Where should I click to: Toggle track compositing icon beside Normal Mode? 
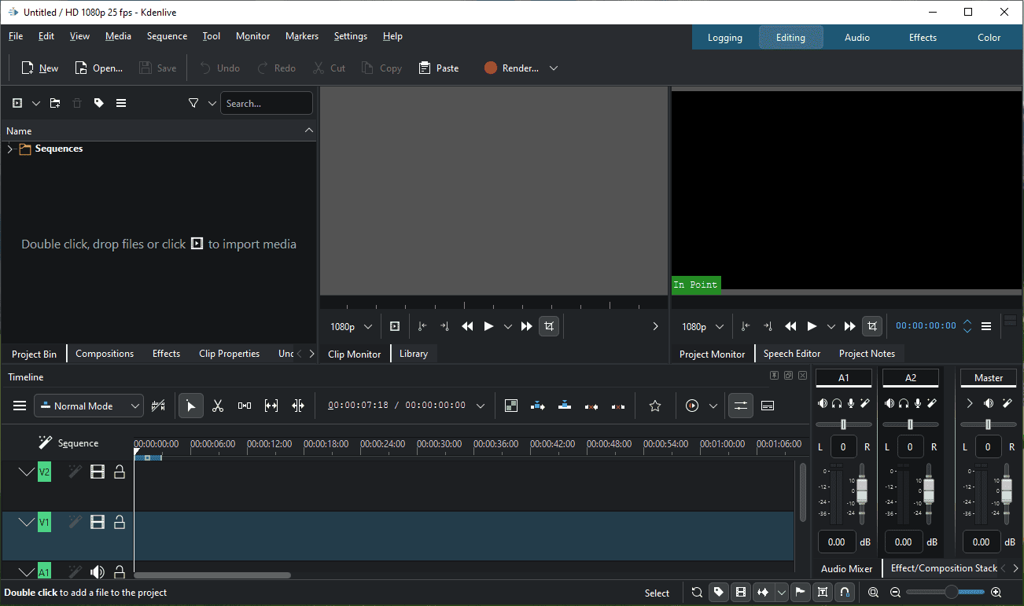point(158,406)
